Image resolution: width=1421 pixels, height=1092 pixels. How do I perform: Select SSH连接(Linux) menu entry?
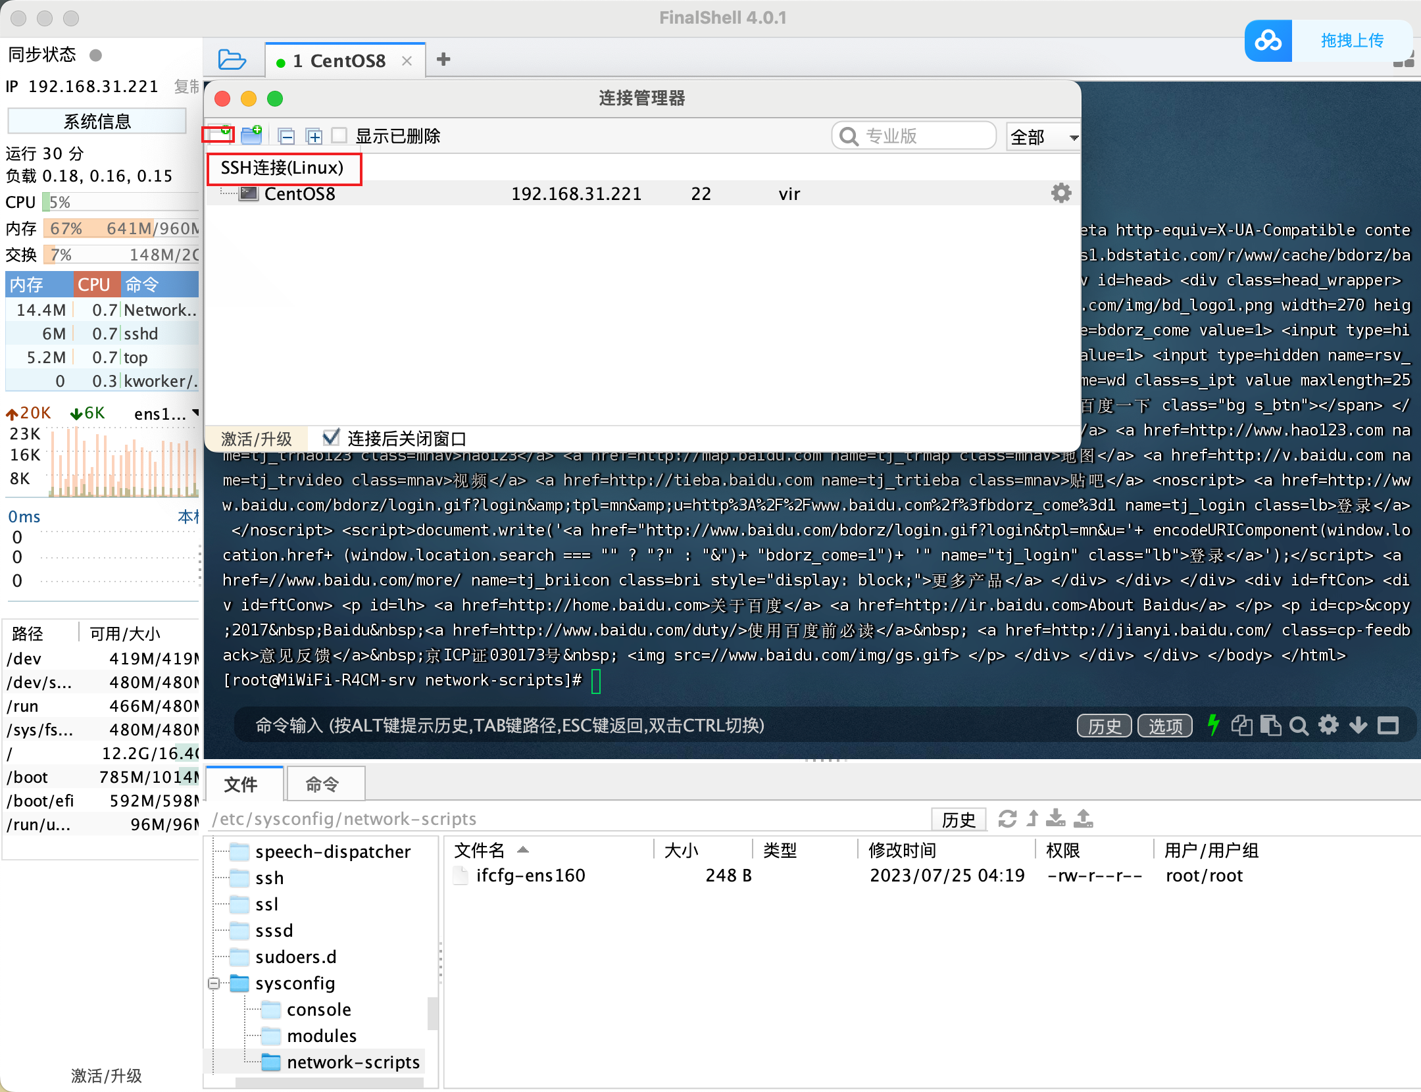pos(282,168)
